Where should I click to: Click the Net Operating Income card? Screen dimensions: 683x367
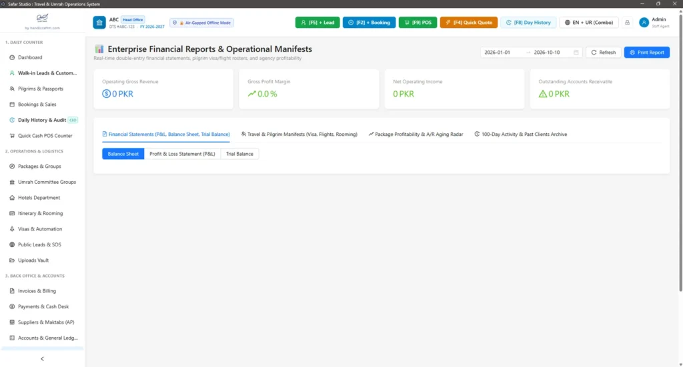454,89
